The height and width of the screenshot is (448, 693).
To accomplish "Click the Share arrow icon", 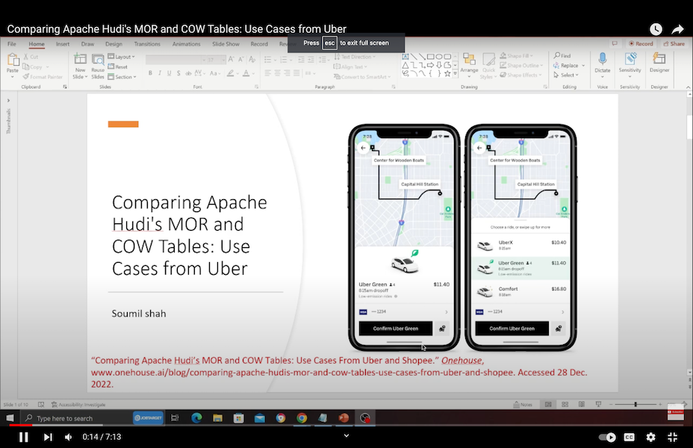I will 677,29.
